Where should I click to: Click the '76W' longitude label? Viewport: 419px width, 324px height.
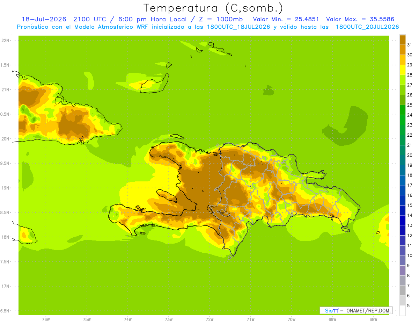(46, 319)
